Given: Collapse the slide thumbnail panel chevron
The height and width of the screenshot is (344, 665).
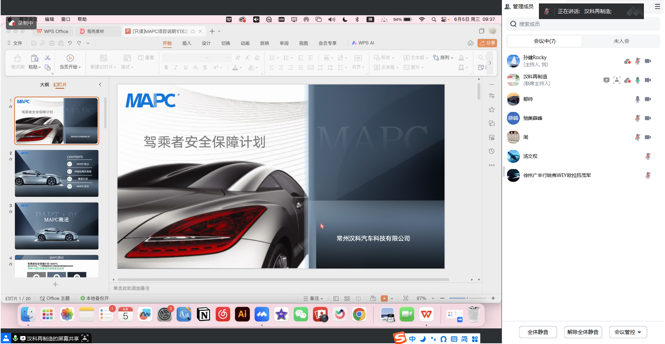Looking at the screenshot, I should pyautogui.click(x=100, y=85).
